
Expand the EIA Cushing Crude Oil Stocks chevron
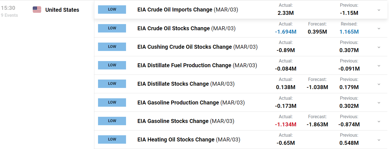pyautogui.click(x=379, y=47)
